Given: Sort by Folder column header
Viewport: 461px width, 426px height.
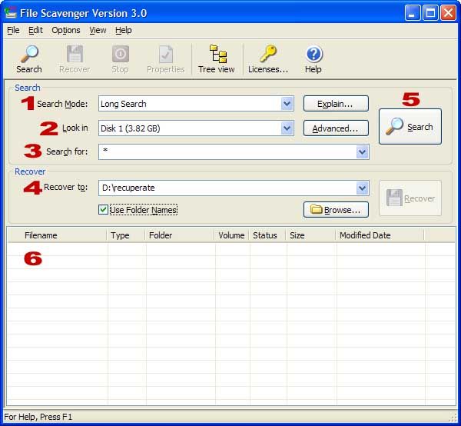Looking at the screenshot, I should [179, 235].
